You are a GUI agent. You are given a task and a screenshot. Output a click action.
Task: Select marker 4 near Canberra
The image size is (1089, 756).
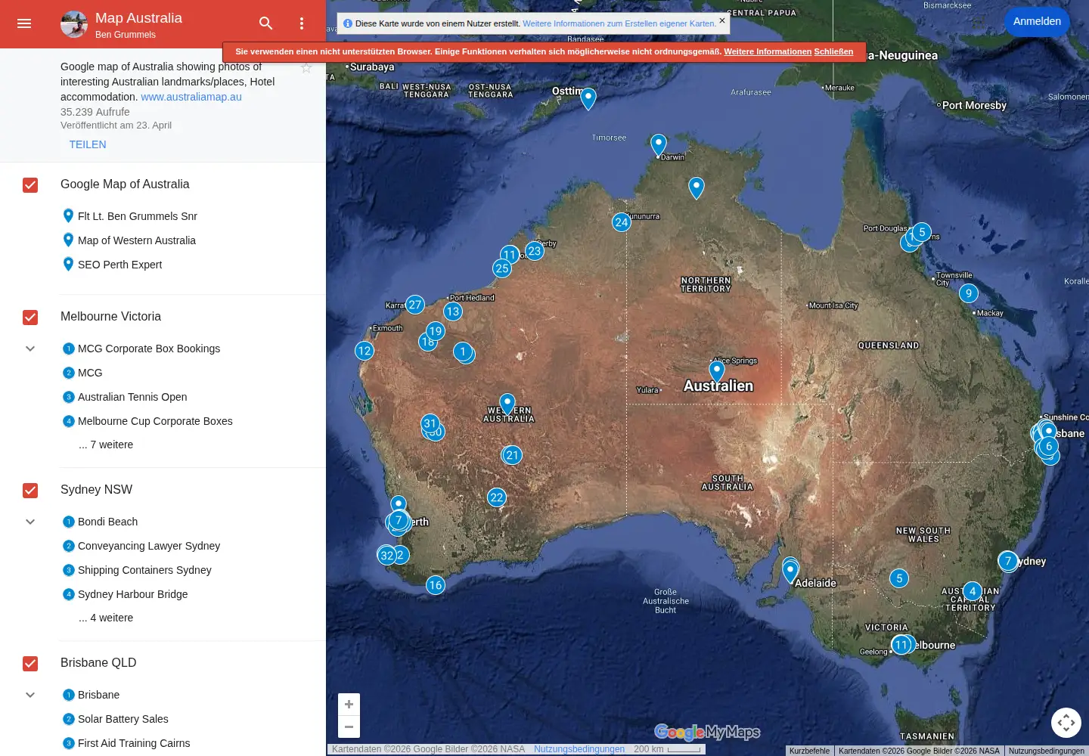[x=973, y=591]
